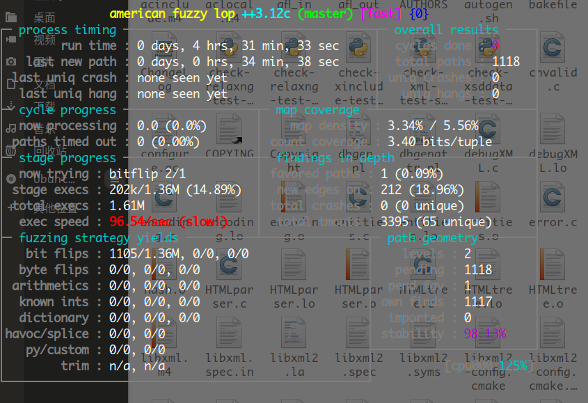Open Other Locations (其他位置) plus entry
The width and height of the screenshot is (588, 403).
(10, 207)
